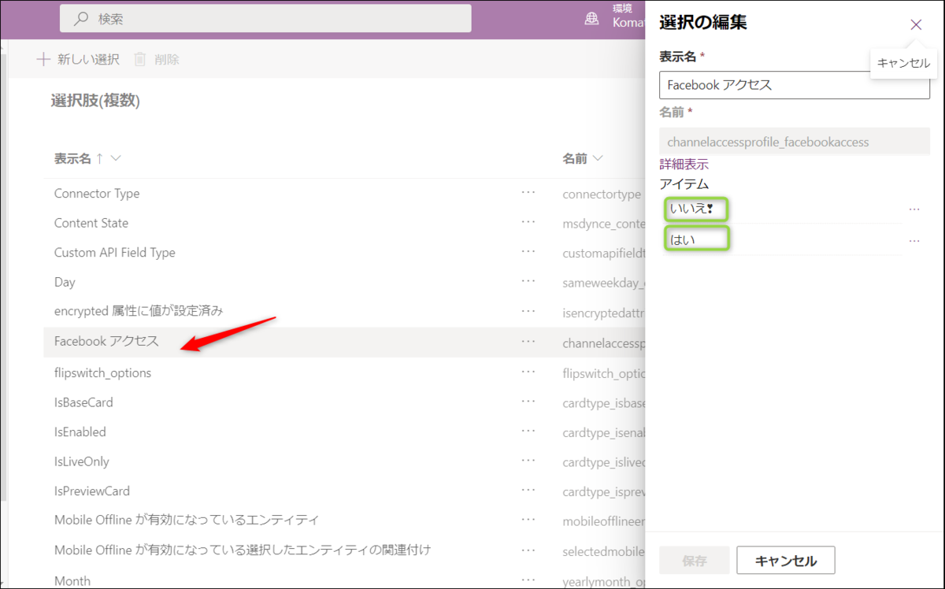The height and width of the screenshot is (589, 945).
Task: Open the ellipsis menu on Month row
Action: pyautogui.click(x=528, y=580)
